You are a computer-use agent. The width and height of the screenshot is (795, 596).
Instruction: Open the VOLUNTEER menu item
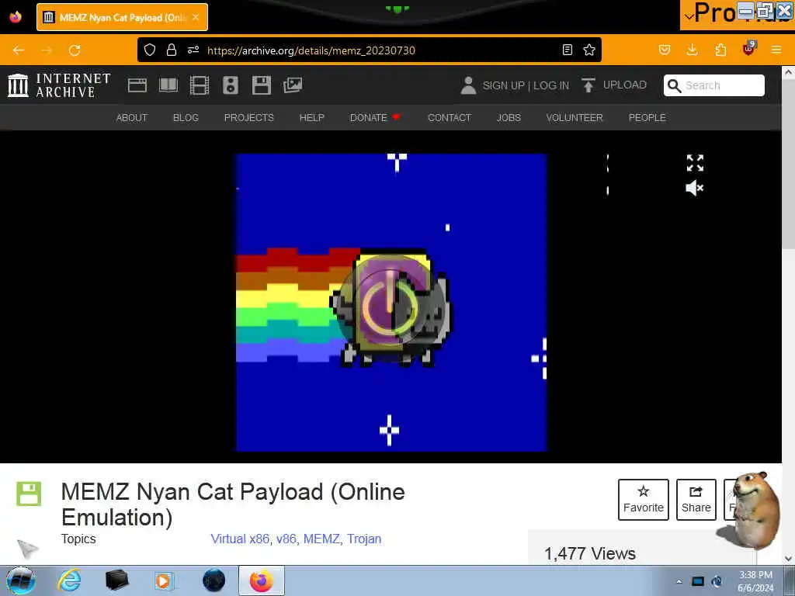tap(575, 118)
